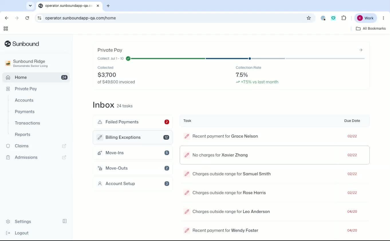390x241 pixels.
Task: Open No charges for Xavier Zhang task
Action: click(275, 155)
